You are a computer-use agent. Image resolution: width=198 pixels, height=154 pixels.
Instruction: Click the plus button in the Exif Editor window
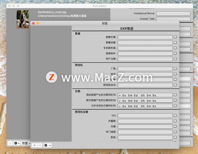(x=10, y=143)
